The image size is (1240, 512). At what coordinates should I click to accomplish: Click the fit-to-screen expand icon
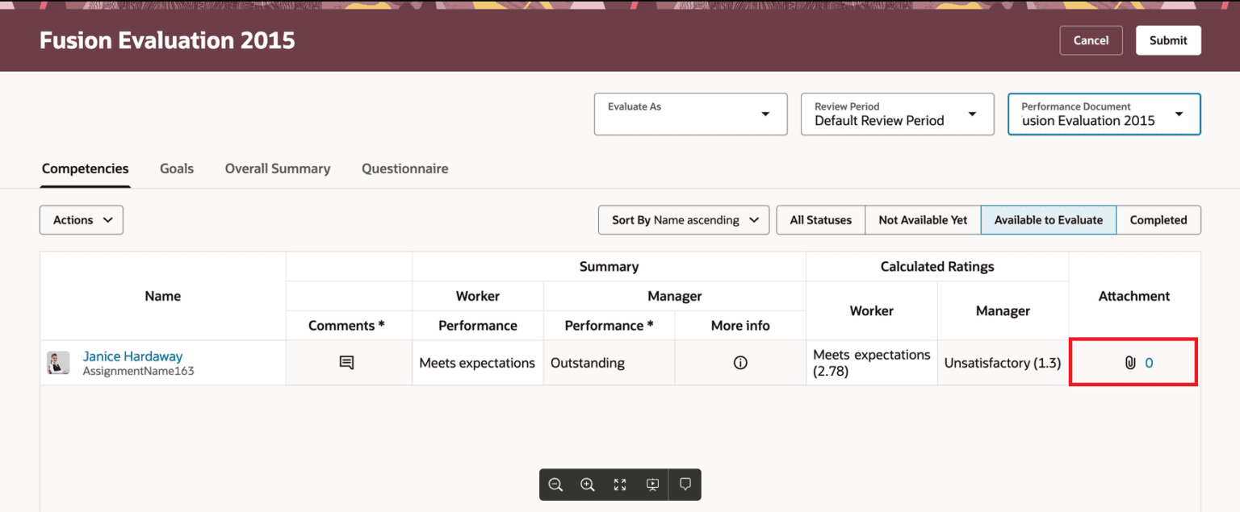[x=620, y=484]
